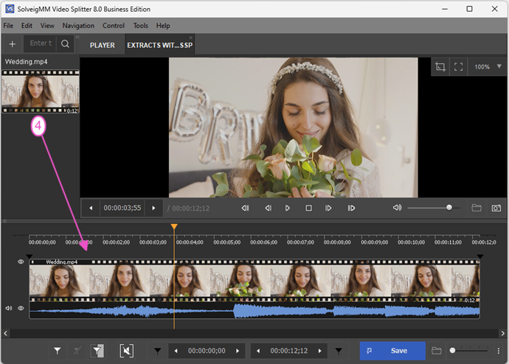The image size is (509, 364).
Task: Switch the preview to full screen
Action: [458, 67]
